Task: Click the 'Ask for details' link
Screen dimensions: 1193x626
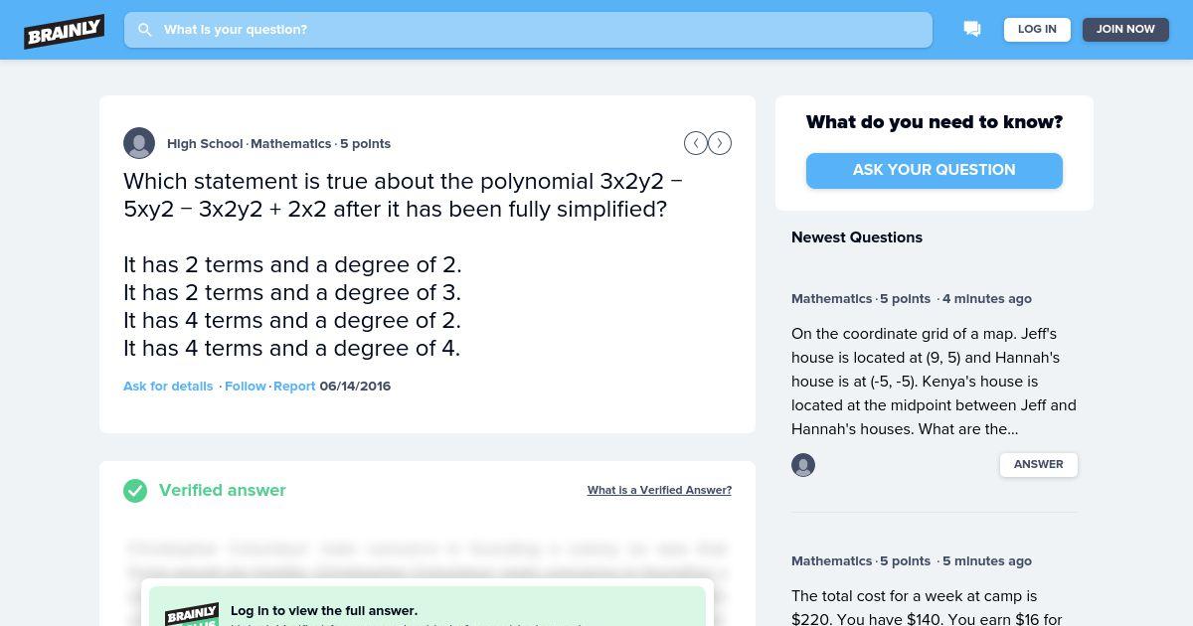Action: [168, 387]
